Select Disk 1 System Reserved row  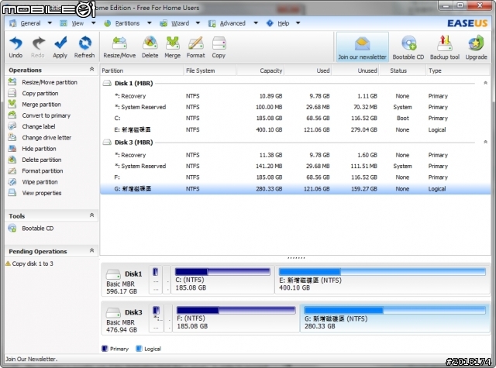click(295, 107)
